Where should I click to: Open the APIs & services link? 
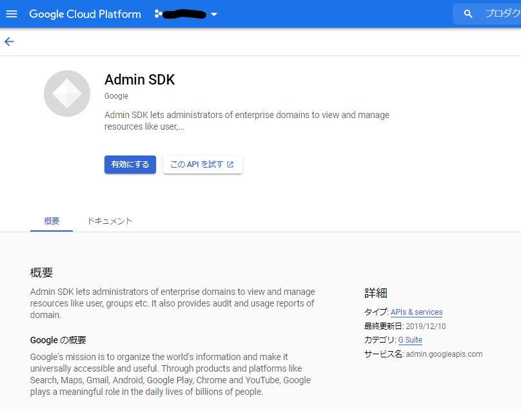point(417,312)
